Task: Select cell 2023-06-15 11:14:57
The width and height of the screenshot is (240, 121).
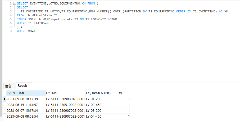Action: pyautogui.click(x=26, y=105)
